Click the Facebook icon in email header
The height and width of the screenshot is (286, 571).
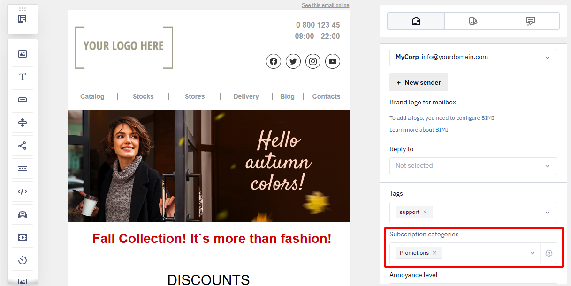coord(274,61)
